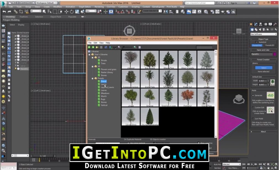The image size is (279, 170).
Task: Click the Refresh icon in Library Browser toolbar
Action: point(106,47)
